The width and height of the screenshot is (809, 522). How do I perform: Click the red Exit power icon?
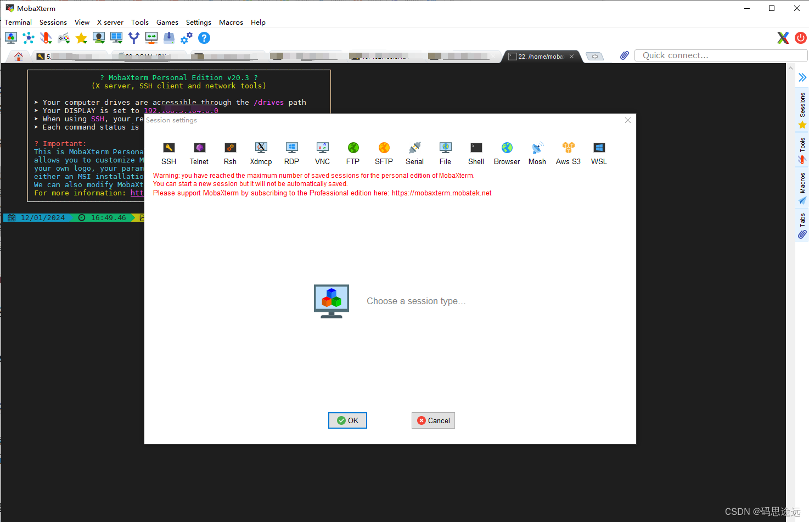pyautogui.click(x=801, y=38)
